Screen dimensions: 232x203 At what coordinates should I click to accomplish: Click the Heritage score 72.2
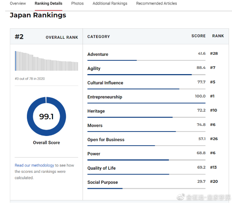201,110
